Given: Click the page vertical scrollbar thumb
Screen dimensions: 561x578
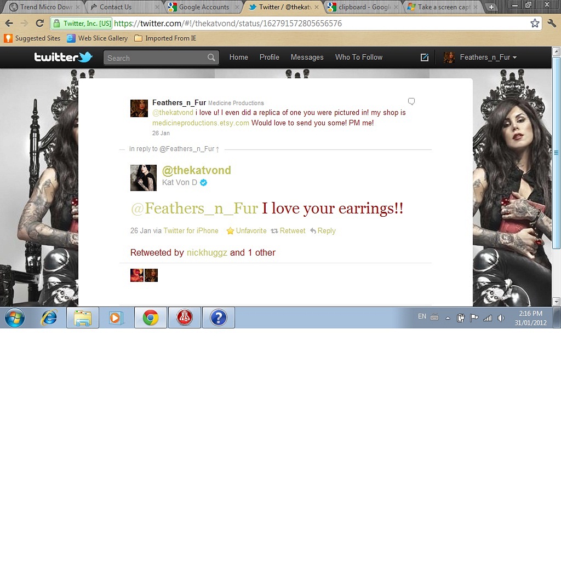Looking at the screenshot, I should pos(557,153).
